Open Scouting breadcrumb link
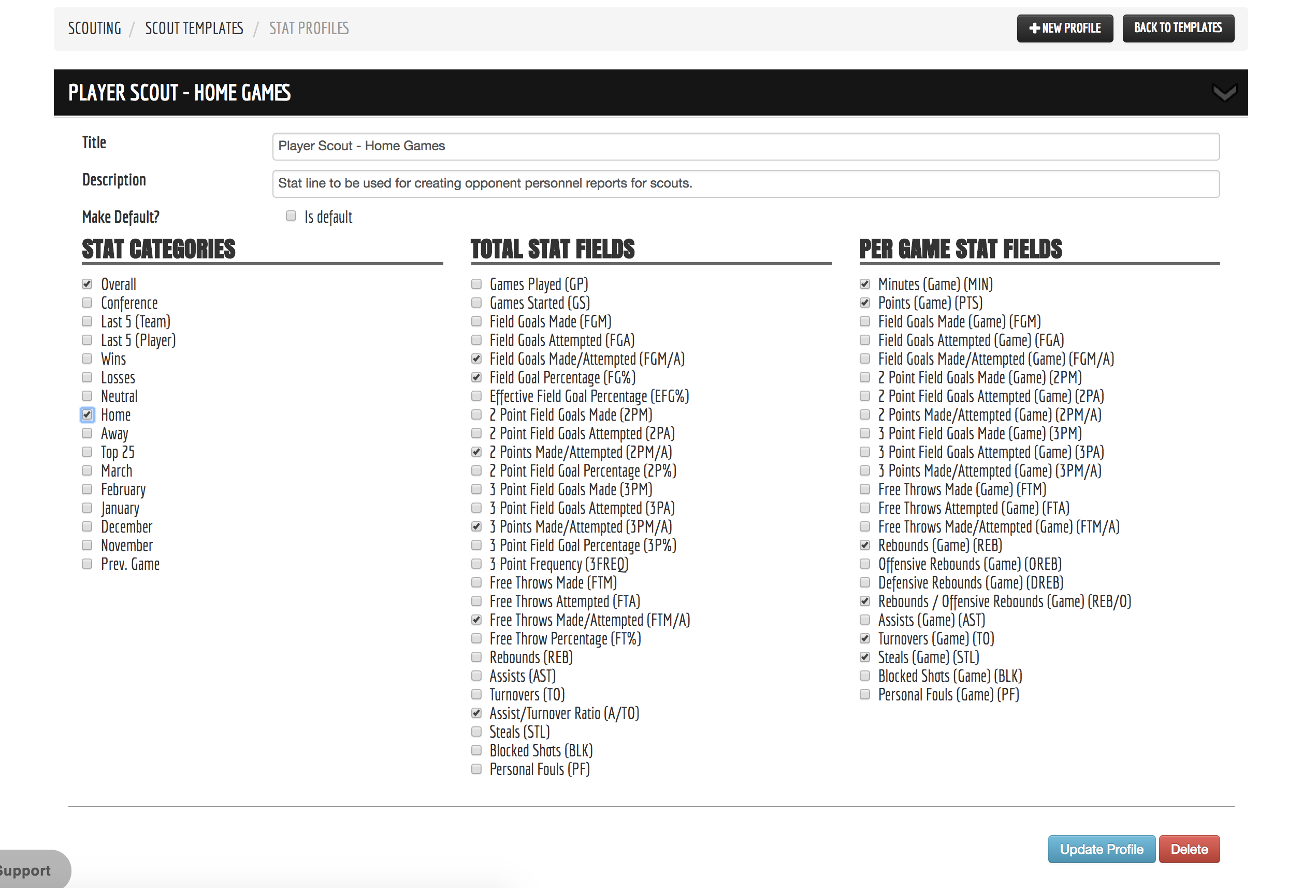This screenshot has width=1302, height=888. [95, 28]
